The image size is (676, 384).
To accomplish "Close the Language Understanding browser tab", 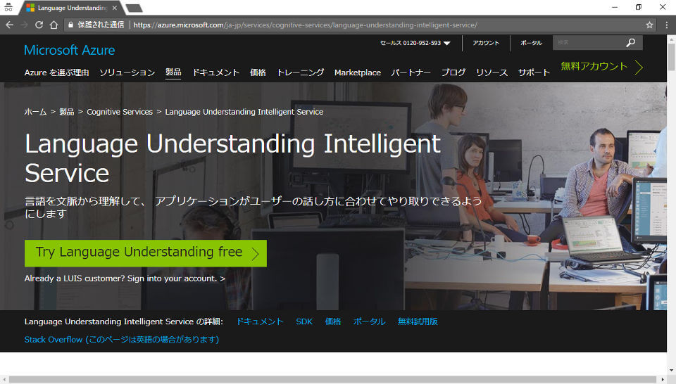I will coord(114,8).
